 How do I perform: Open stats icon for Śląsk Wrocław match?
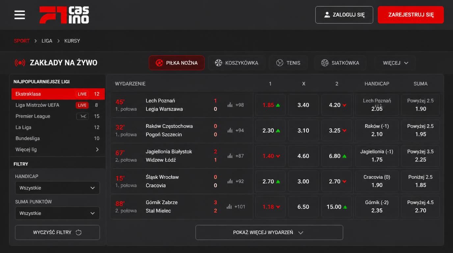230,181
